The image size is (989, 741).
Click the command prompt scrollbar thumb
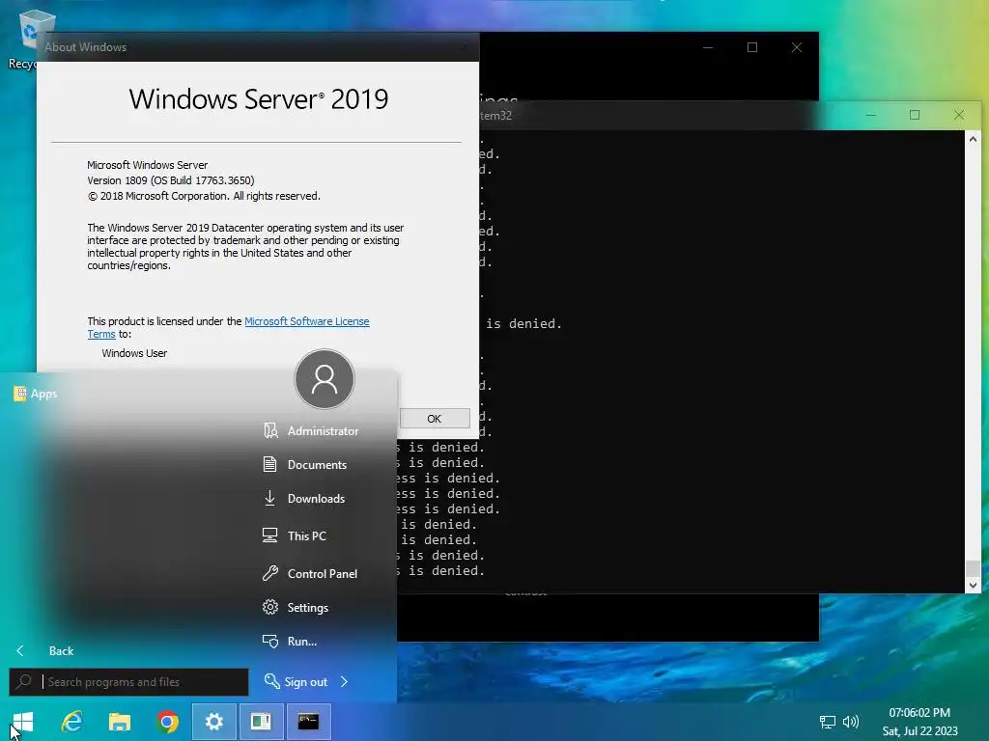[x=973, y=567]
